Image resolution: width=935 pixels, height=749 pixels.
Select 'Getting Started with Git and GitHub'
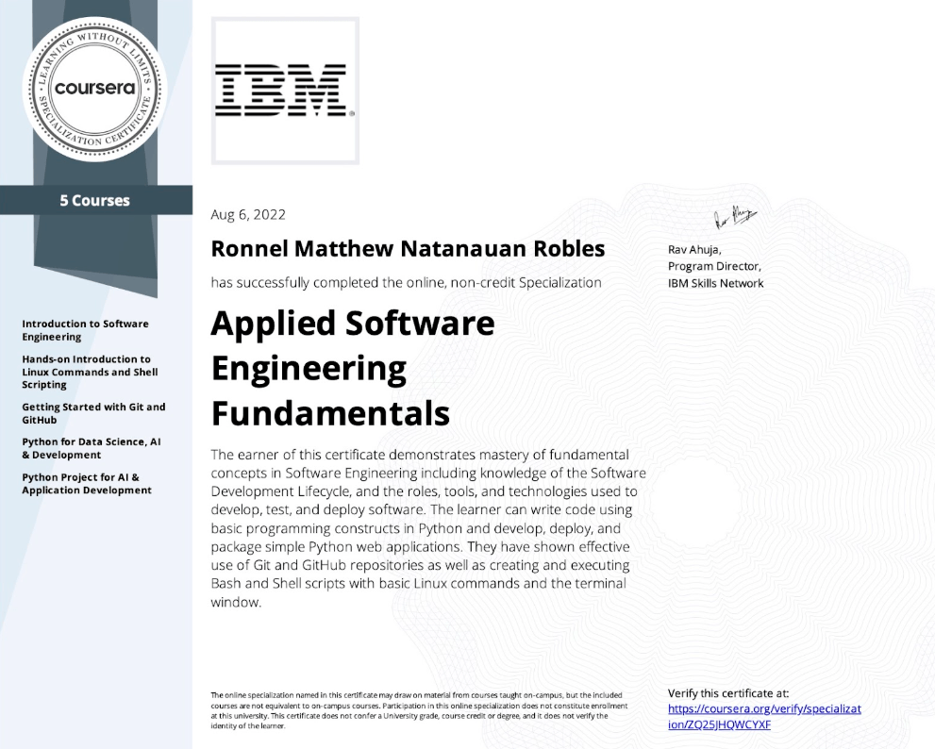point(93,412)
